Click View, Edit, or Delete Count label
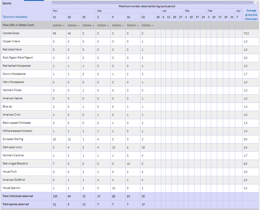260x210 pixels. pos(18,25)
